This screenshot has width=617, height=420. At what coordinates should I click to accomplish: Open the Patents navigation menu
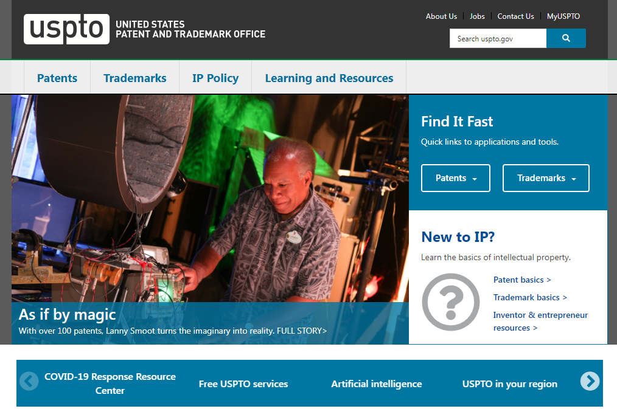pos(57,78)
